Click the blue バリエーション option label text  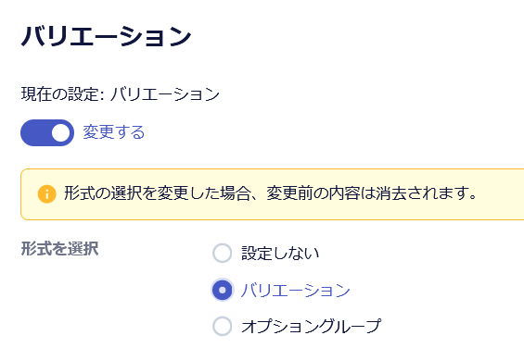[296, 290]
